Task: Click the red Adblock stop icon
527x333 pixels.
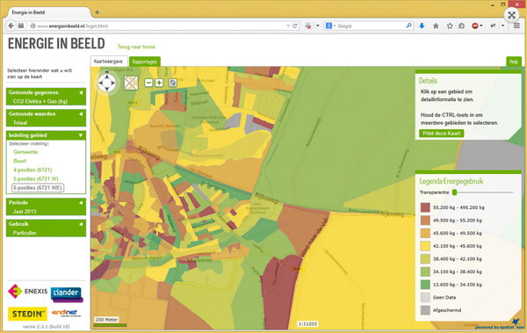Action: pyautogui.click(x=475, y=25)
